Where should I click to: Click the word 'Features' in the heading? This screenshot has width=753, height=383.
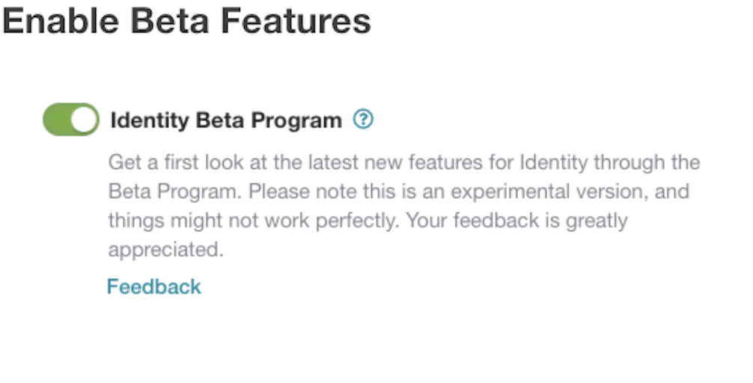[x=296, y=21]
